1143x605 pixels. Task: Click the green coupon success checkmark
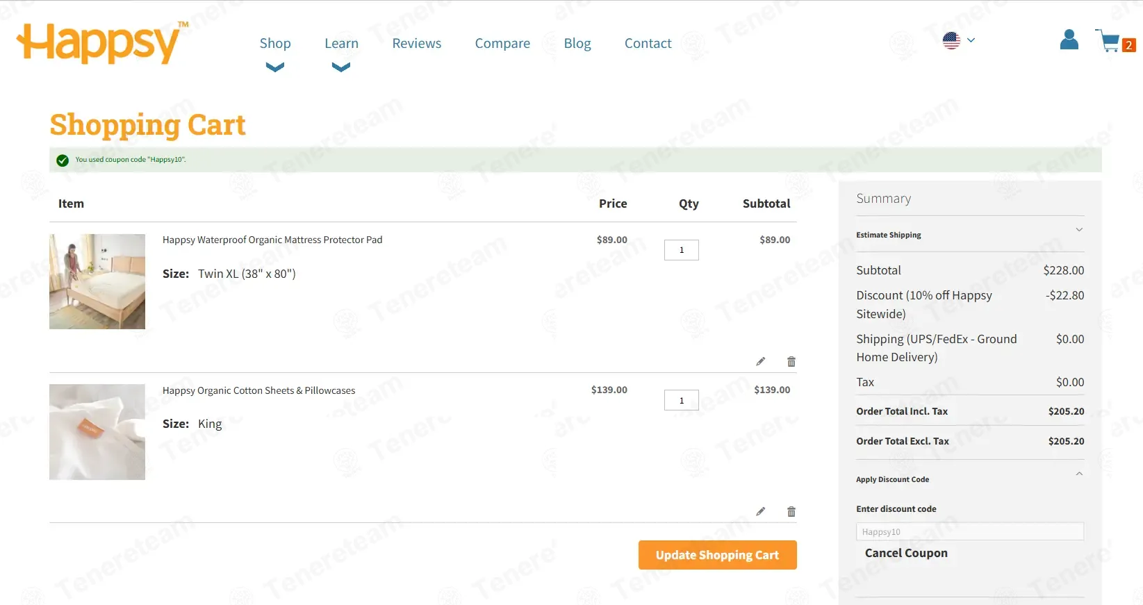pos(63,160)
